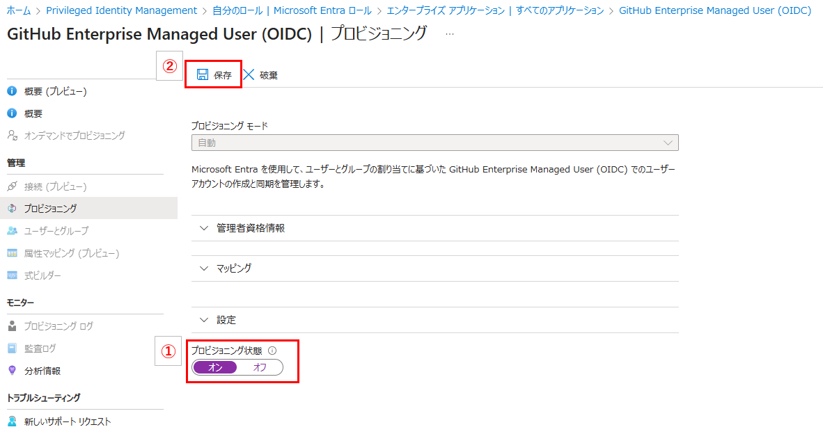This screenshot has width=823, height=434.
Task: Click the オンデマンドでプロビジョニング person icon
Action: (x=12, y=135)
